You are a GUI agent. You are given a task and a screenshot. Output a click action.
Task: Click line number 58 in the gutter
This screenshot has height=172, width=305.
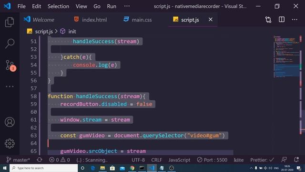(x=34, y=96)
